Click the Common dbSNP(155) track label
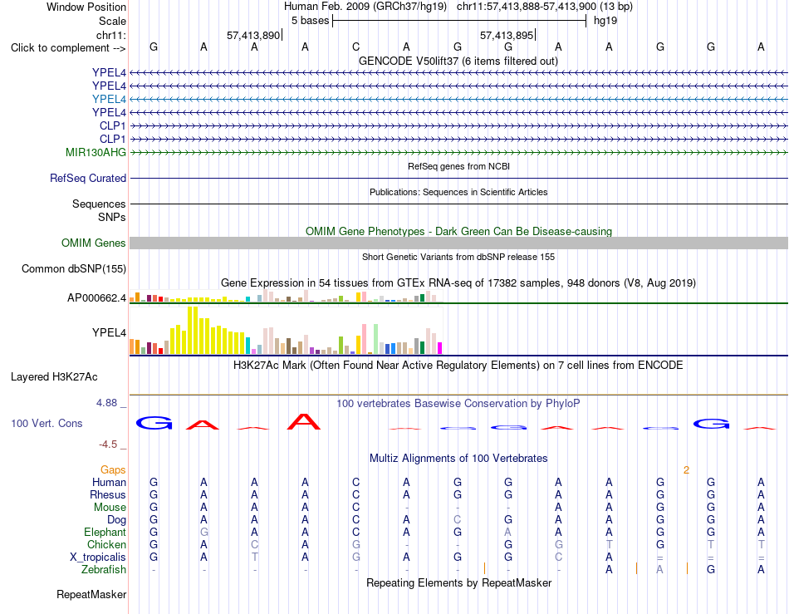Image resolution: width=789 pixels, height=614 pixels. 74,268
